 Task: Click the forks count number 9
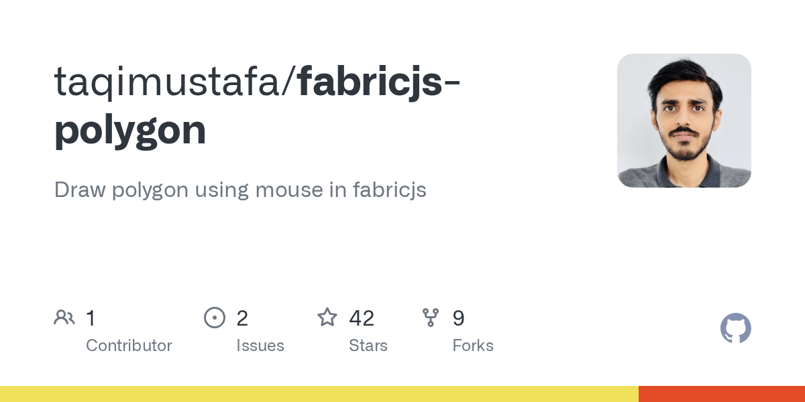point(459,318)
